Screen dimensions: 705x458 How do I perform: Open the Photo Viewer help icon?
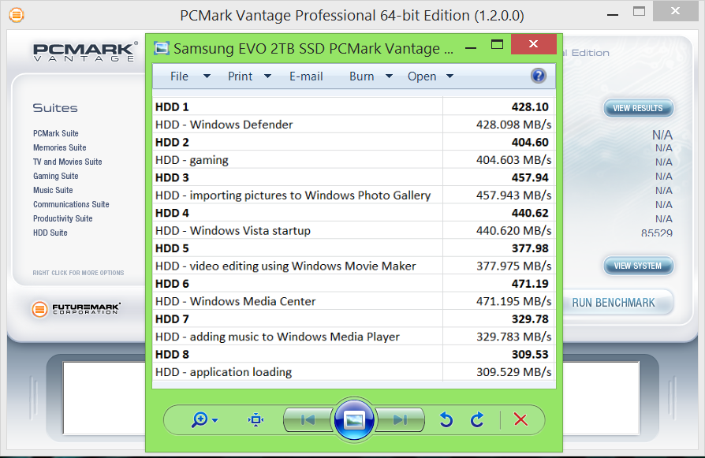539,76
